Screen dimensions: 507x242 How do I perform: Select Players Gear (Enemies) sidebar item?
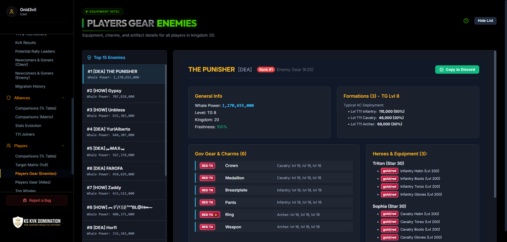click(x=36, y=173)
